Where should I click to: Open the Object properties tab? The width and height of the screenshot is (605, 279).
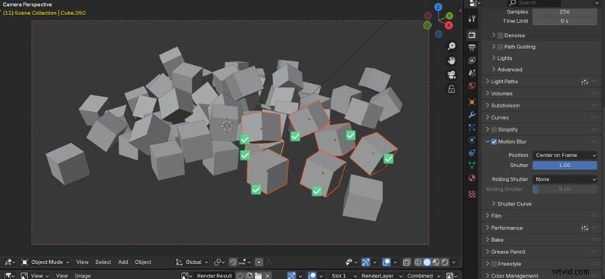[471, 102]
